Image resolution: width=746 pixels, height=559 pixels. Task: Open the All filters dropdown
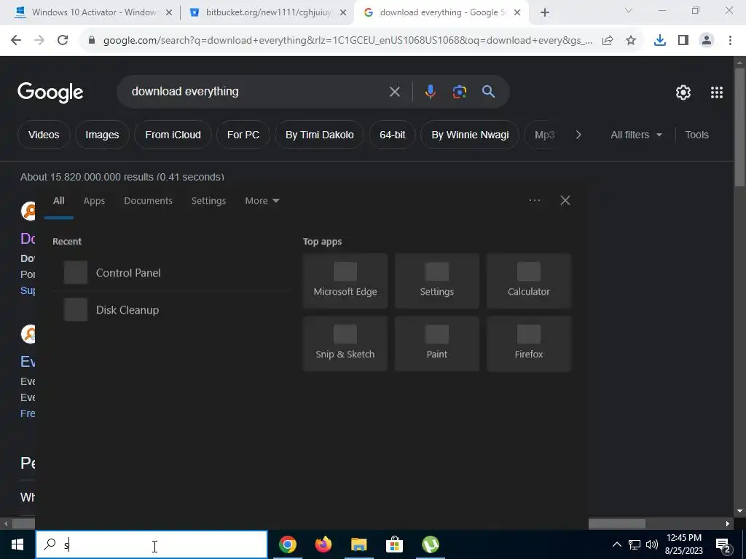[636, 135]
